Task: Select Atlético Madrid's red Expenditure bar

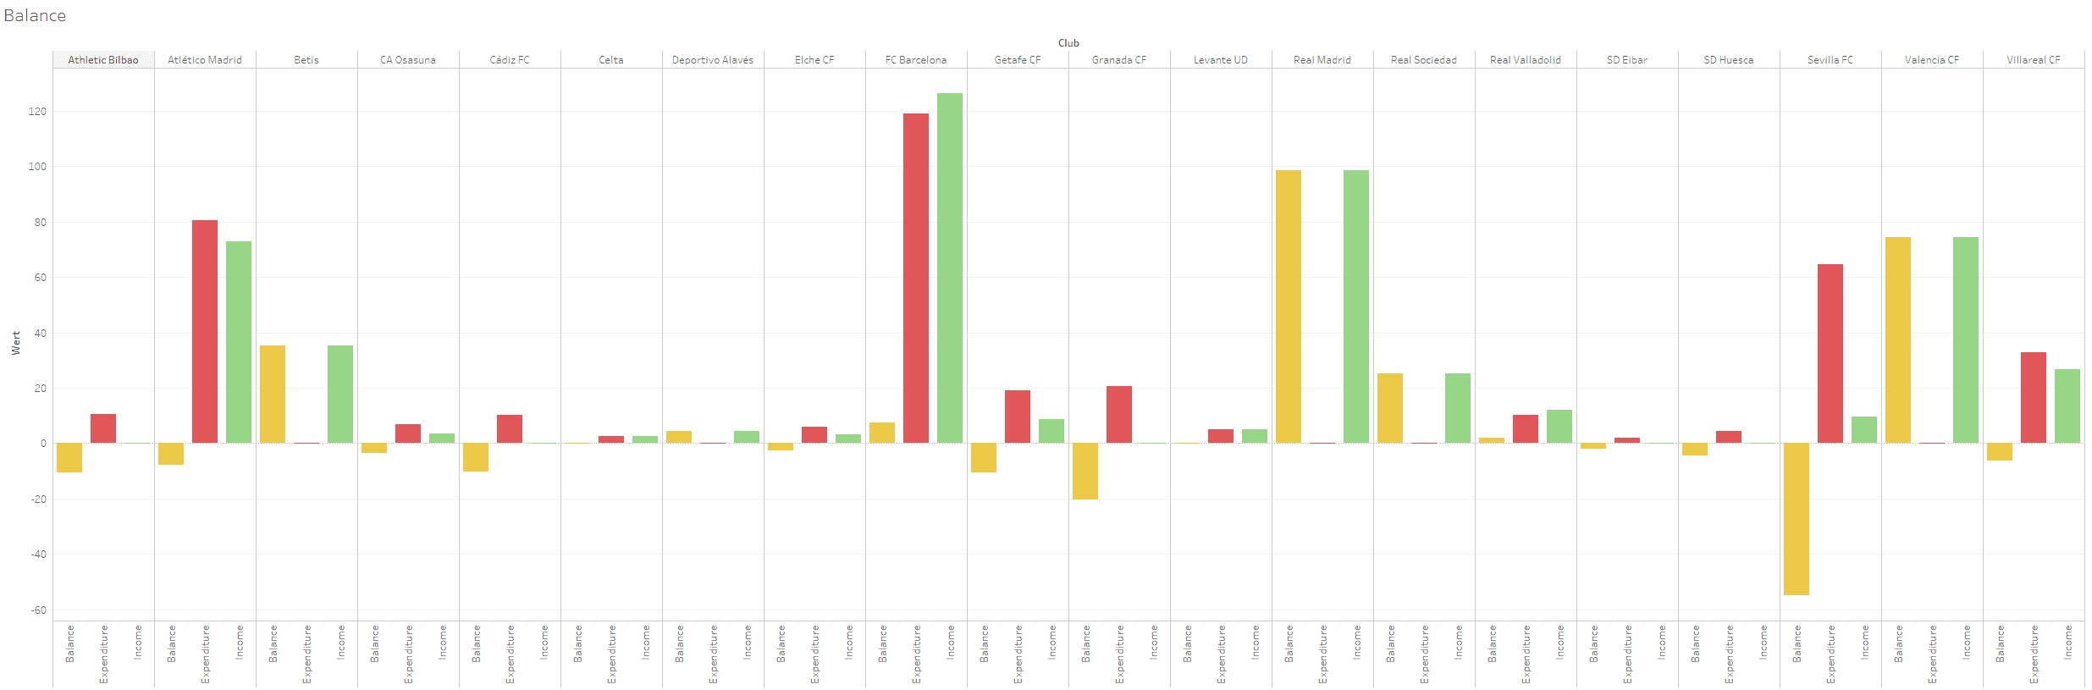Action: (205, 332)
